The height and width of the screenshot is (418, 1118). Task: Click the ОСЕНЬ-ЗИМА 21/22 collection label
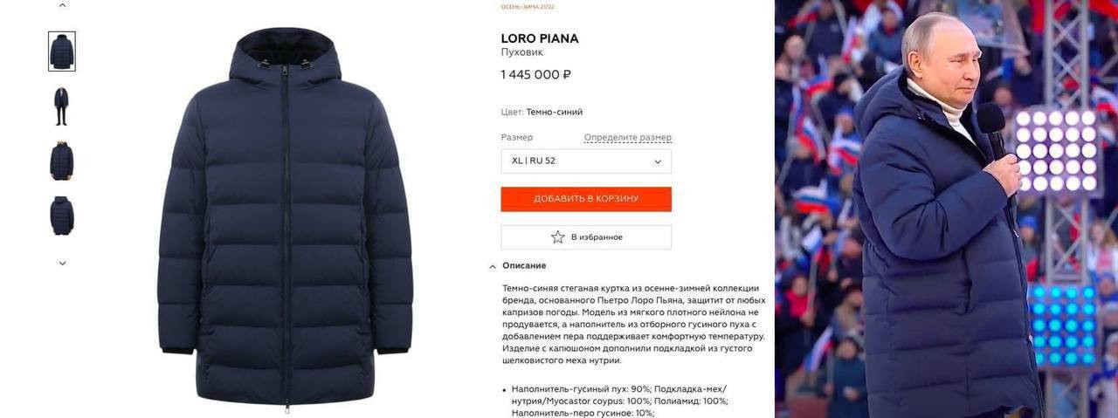click(528, 7)
